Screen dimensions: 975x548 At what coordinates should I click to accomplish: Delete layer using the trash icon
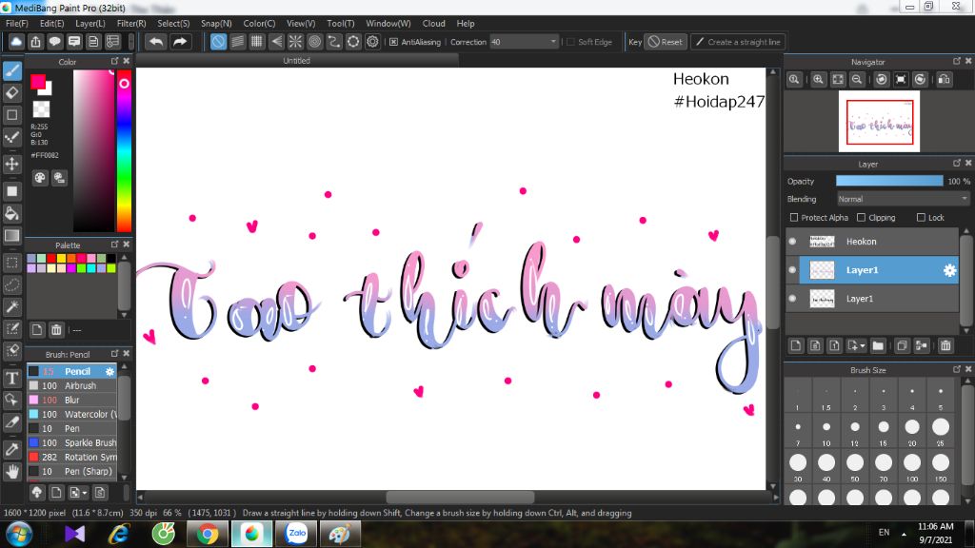945,345
